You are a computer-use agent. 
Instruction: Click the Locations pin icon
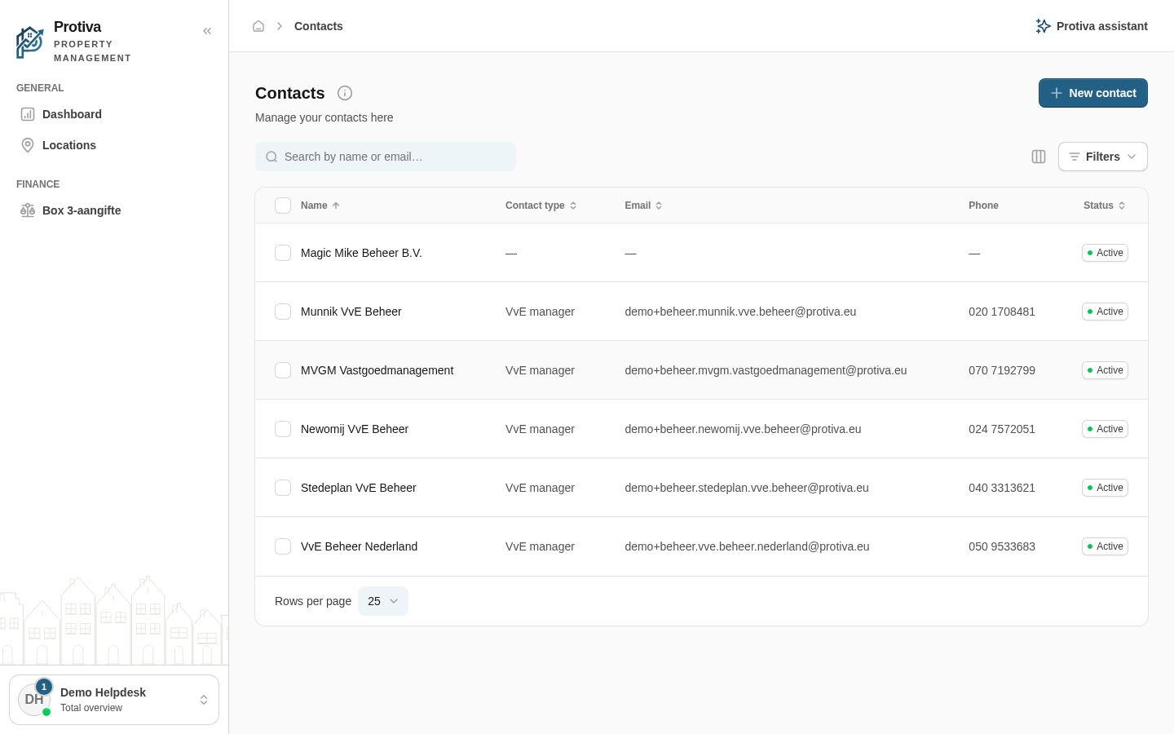click(28, 145)
